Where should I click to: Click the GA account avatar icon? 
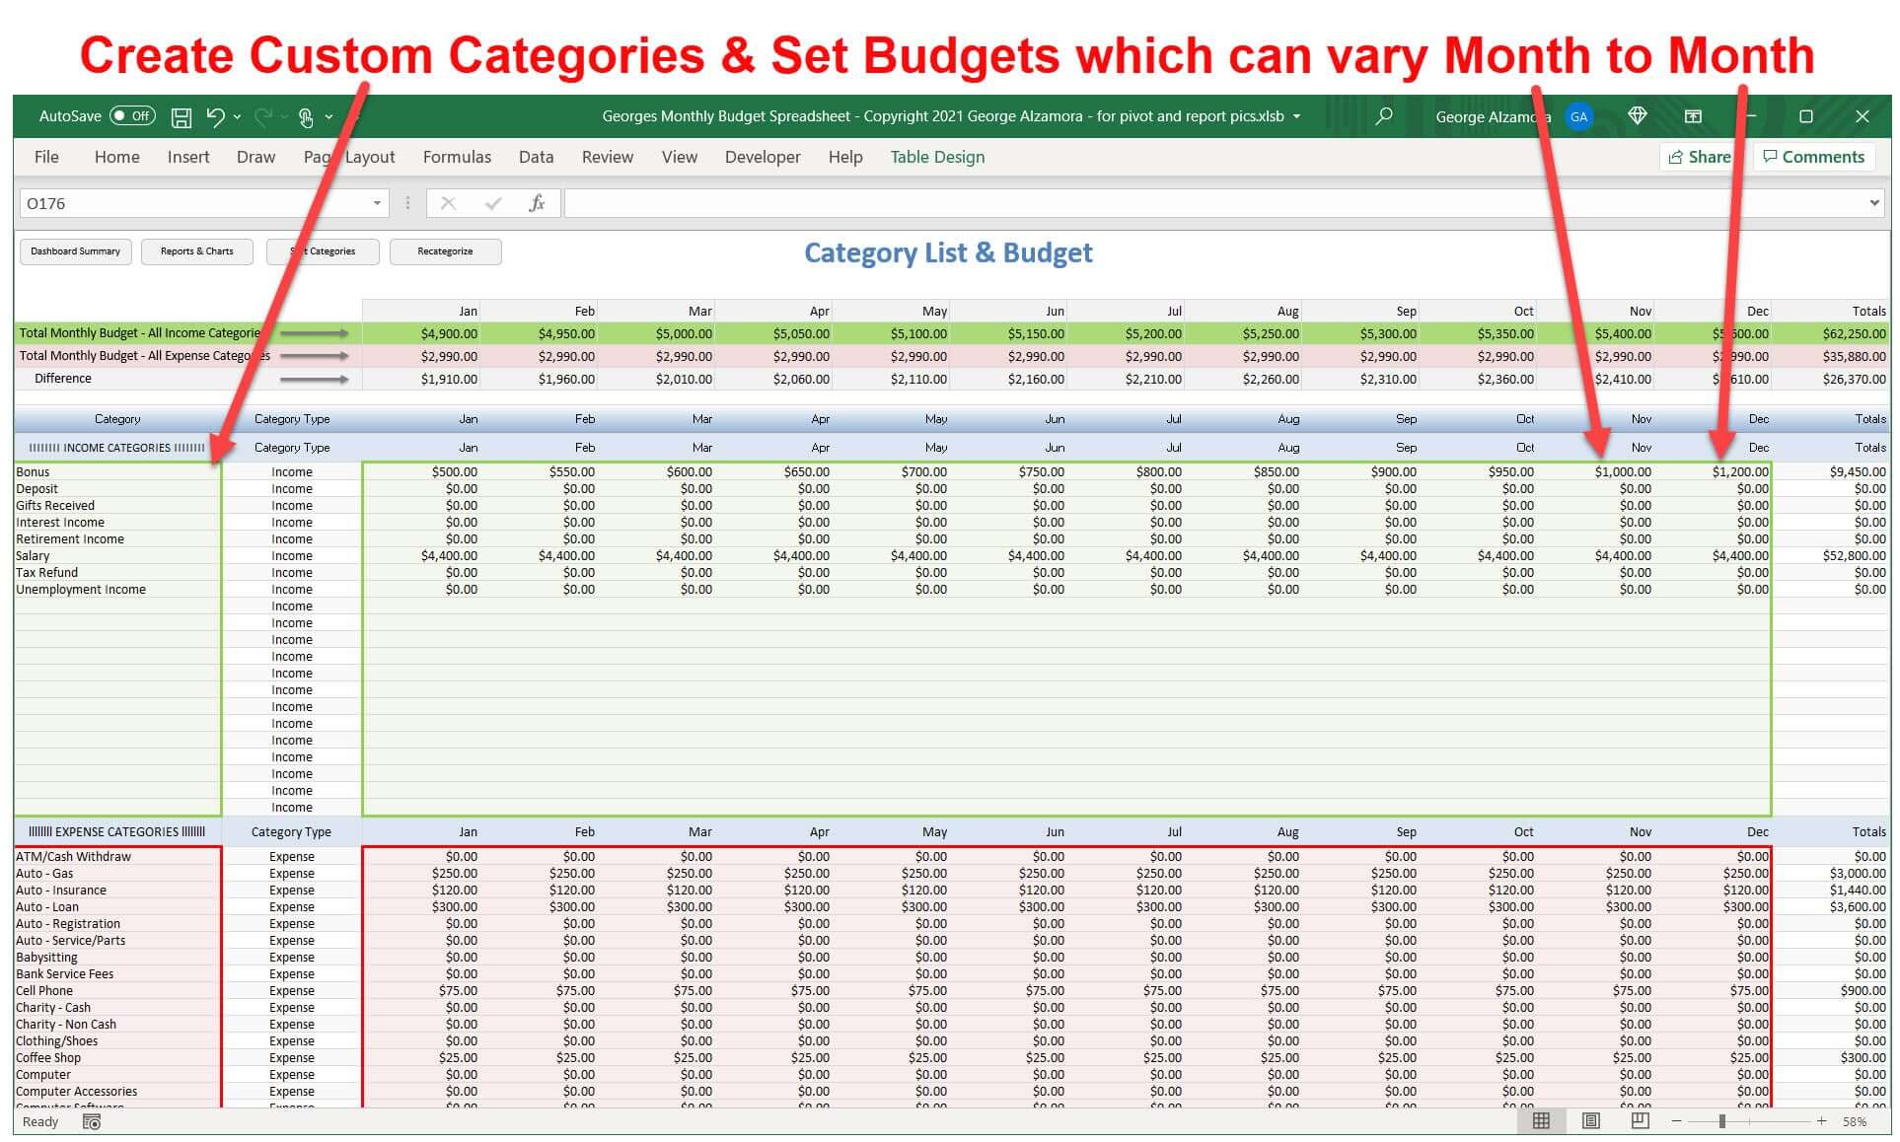1579,115
